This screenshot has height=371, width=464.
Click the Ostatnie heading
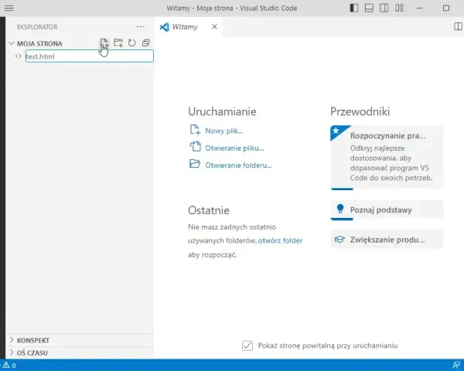pos(209,210)
